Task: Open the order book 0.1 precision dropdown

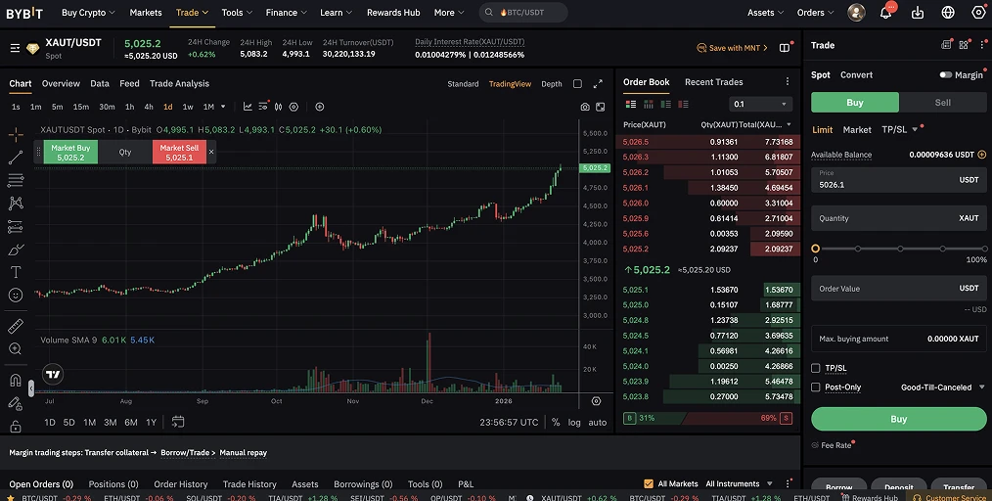Action: [x=760, y=104]
